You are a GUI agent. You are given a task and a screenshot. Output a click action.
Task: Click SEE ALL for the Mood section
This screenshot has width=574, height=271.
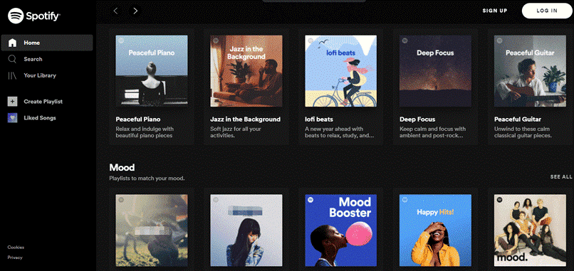click(x=561, y=176)
